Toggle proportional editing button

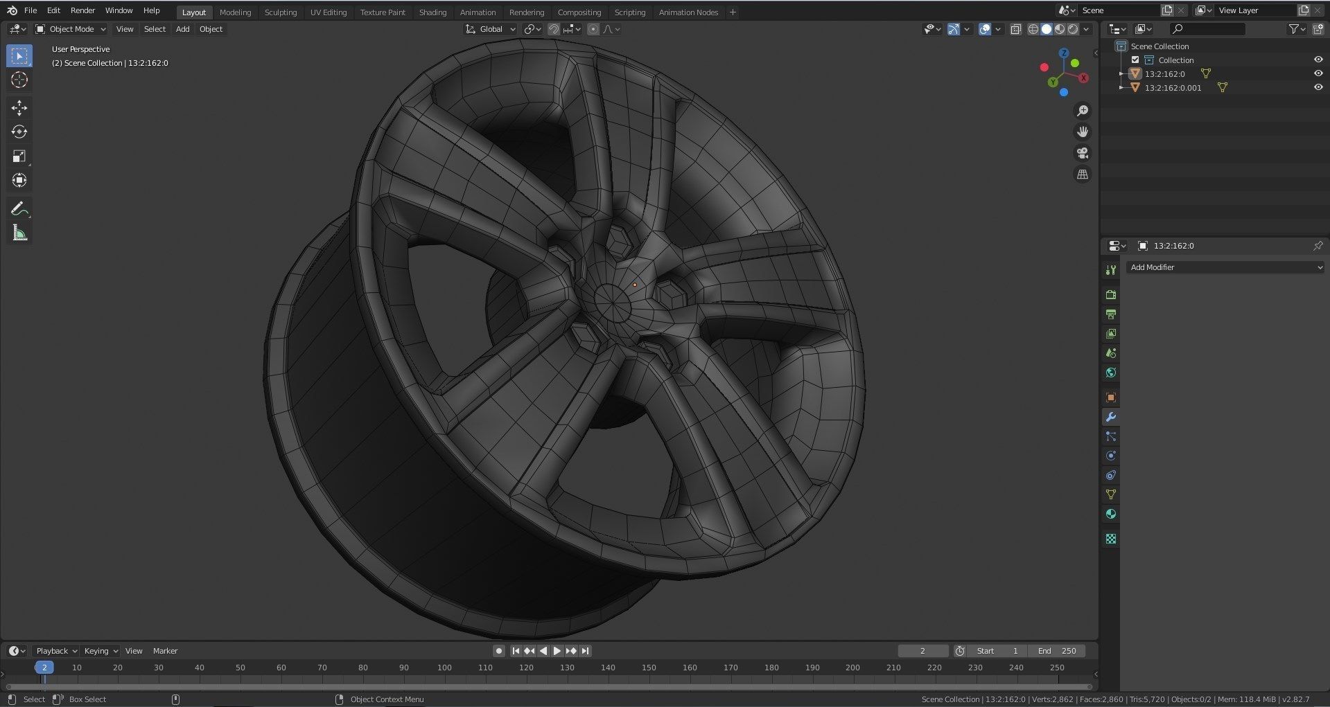pos(593,29)
